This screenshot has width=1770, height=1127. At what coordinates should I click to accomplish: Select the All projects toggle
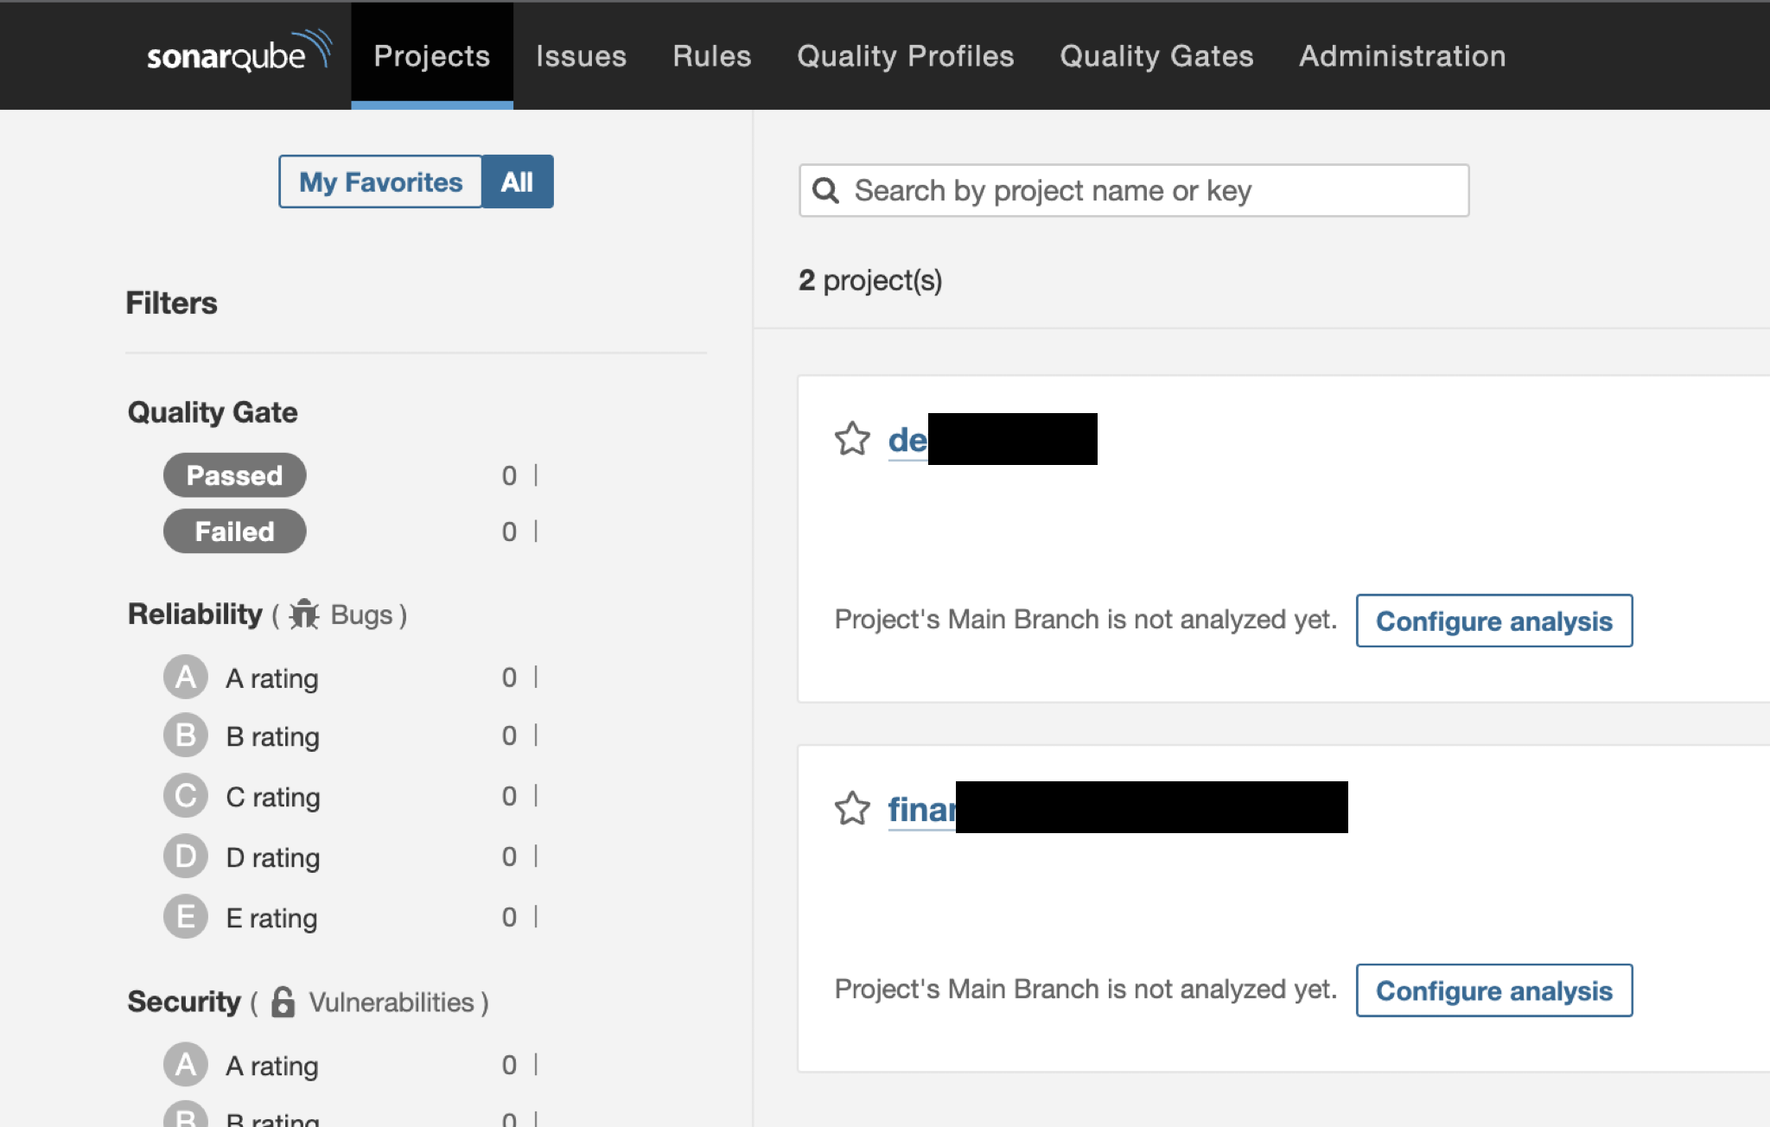pos(517,181)
